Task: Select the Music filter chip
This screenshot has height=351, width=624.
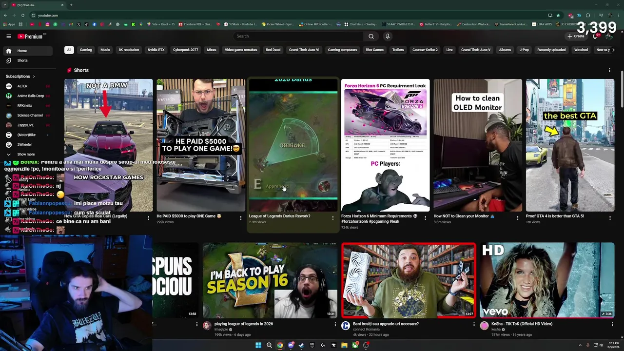Action: pyautogui.click(x=105, y=50)
